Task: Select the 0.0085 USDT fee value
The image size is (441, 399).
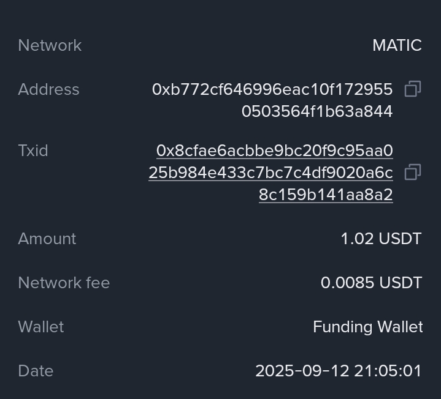Action: coord(371,283)
